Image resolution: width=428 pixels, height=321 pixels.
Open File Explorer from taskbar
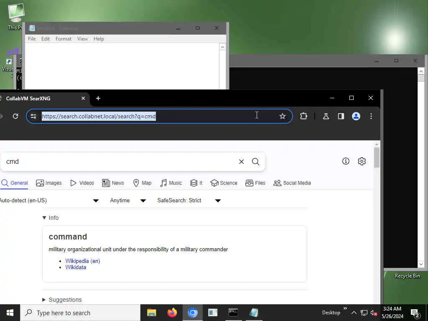click(x=151, y=313)
